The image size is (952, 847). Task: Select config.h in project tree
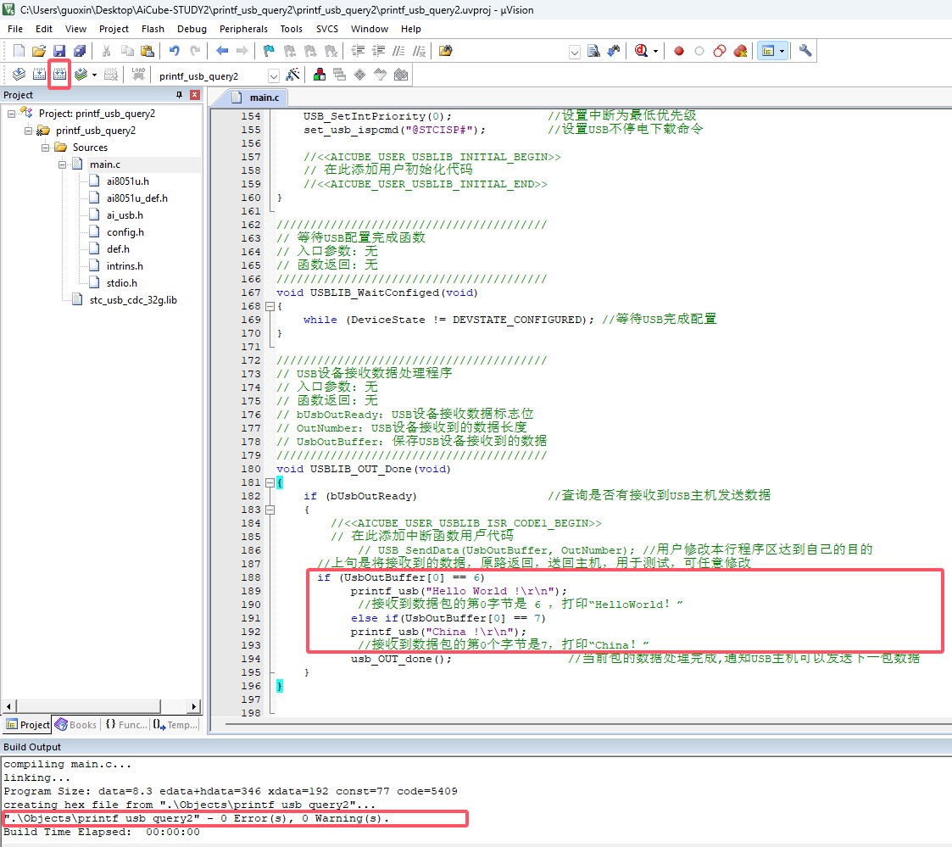pyautogui.click(x=125, y=232)
